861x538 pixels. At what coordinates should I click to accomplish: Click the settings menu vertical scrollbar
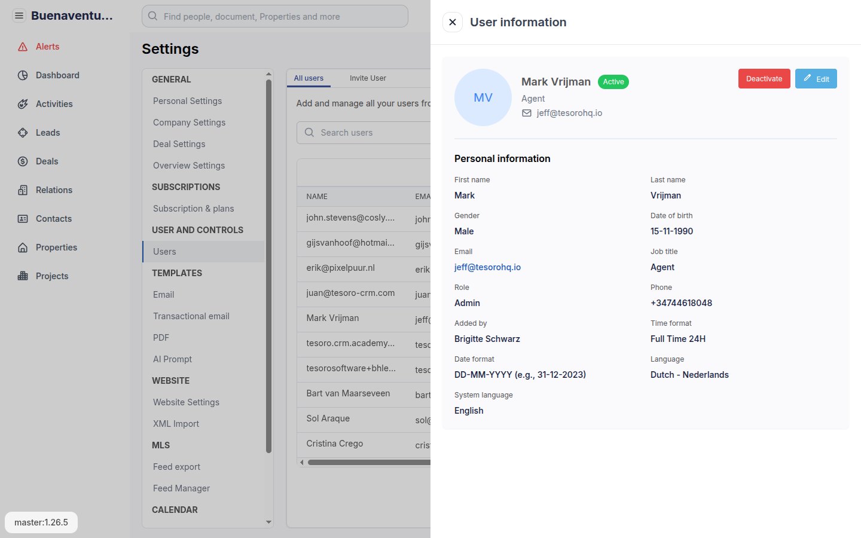[x=268, y=266]
